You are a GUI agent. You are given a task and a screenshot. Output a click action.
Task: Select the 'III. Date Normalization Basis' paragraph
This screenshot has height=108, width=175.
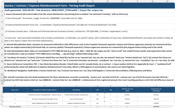click(x=88, y=52)
